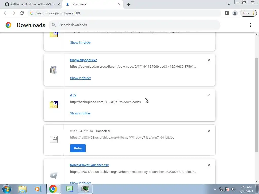Focus the address bar

[124, 13]
